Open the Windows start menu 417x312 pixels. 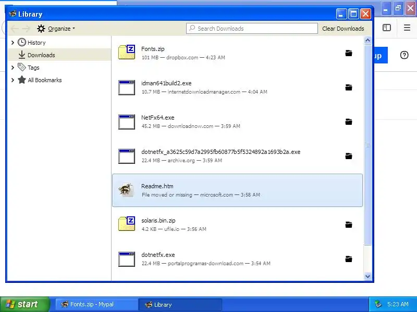pos(25,304)
